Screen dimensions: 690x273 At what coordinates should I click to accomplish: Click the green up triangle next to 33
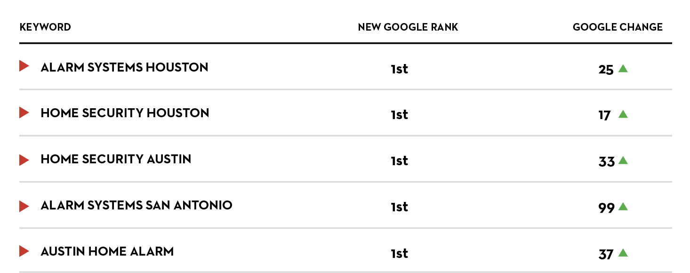pos(623,161)
